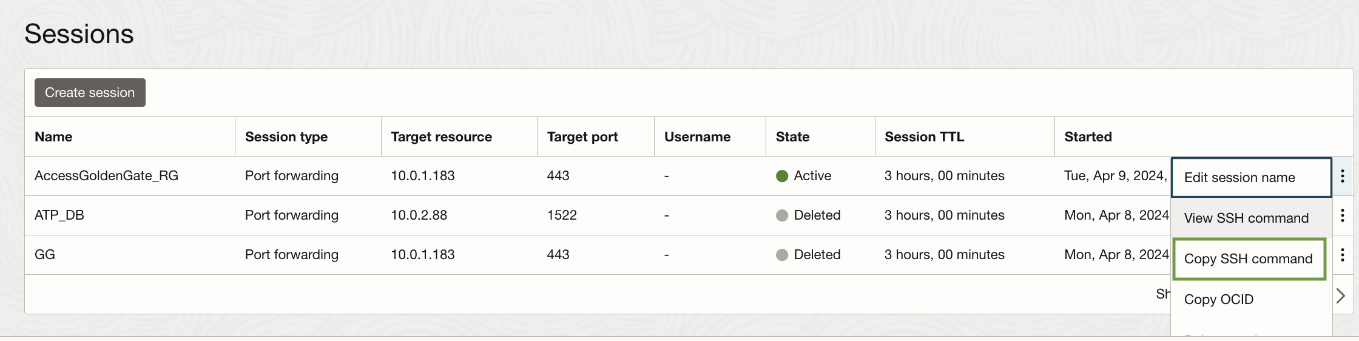Viewport: 1359px width, 341px height.
Task: Choose Copy SSH command option
Action: [x=1248, y=258]
